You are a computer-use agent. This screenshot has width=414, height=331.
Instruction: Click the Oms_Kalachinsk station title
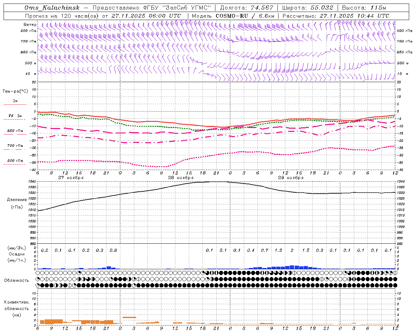52,8
